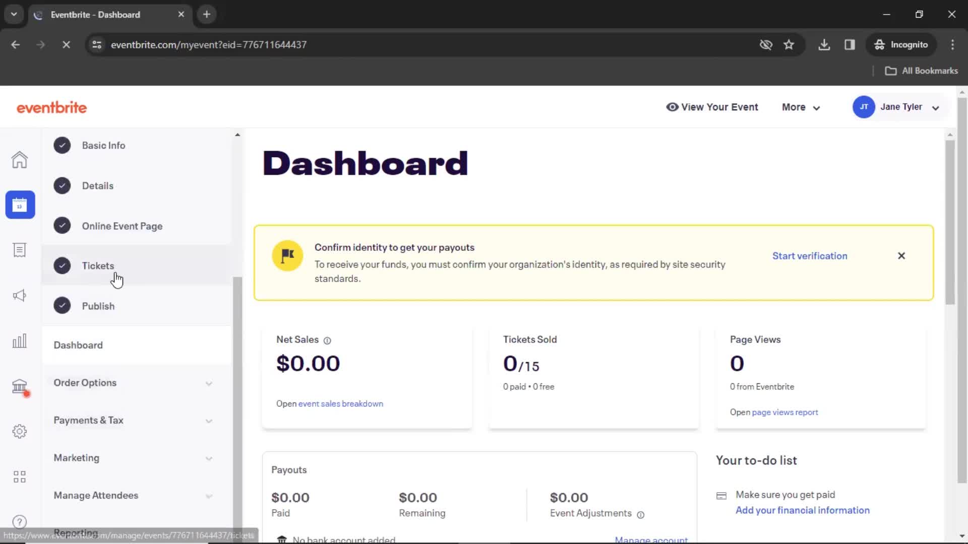The width and height of the screenshot is (968, 544).
Task: Expand the Marketing section
Action: [x=208, y=458]
